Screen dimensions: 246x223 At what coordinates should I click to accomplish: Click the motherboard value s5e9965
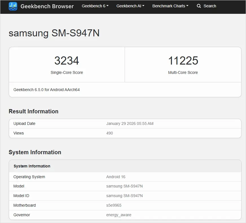[x=114, y=205]
